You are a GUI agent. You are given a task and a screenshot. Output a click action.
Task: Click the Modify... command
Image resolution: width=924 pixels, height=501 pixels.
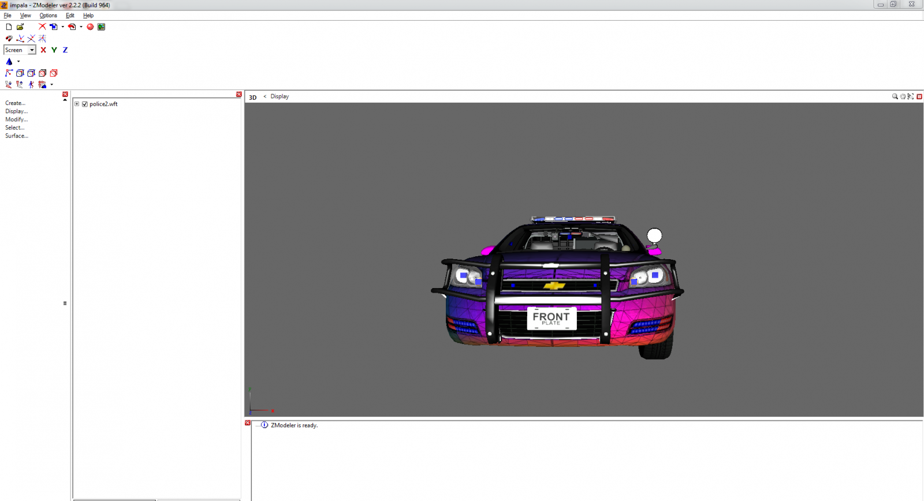click(x=16, y=119)
